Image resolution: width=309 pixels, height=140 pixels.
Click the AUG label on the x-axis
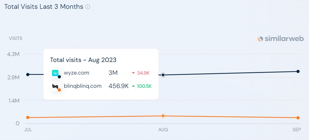(163, 130)
